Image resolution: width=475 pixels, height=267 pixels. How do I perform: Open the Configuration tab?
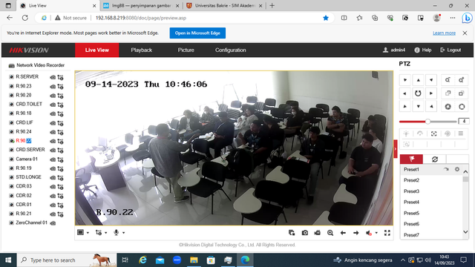(x=231, y=50)
